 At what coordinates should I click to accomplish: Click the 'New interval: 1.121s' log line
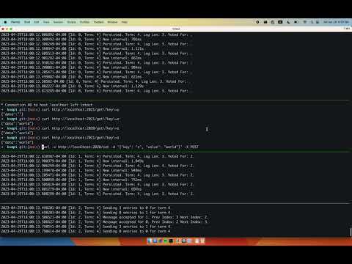point(73,48)
